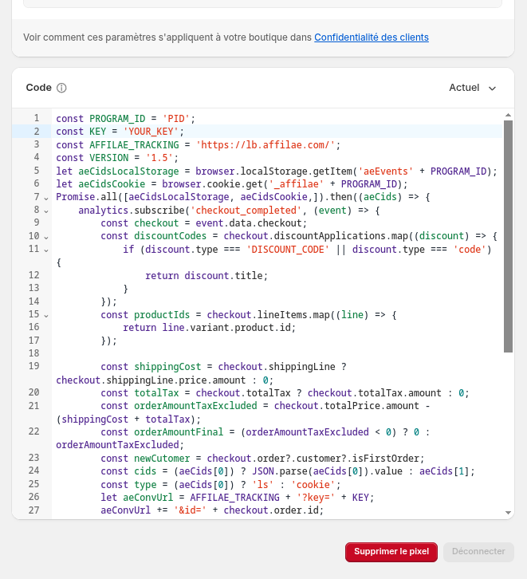This screenshot has width=527, height=579.
Task: Click 'cids' declaration on line 24
Action: [145, 471]
